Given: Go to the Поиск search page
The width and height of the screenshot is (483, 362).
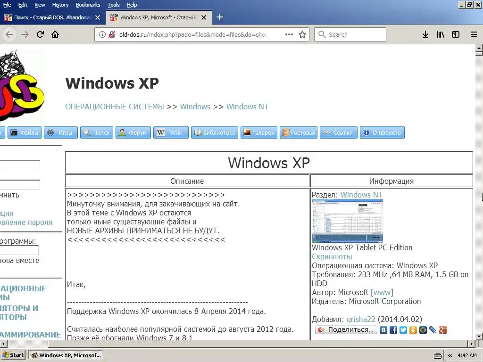Looking at the screenshot, I should point(97,132).
